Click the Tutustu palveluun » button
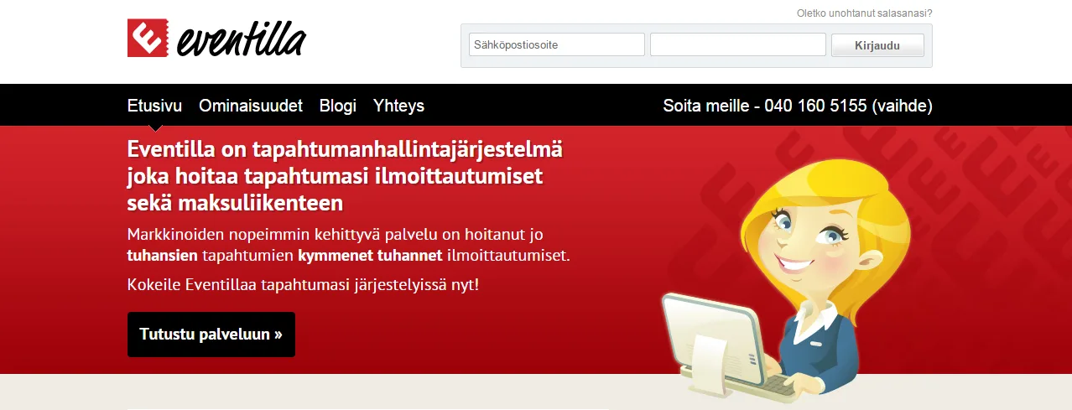 click(211, 335)
